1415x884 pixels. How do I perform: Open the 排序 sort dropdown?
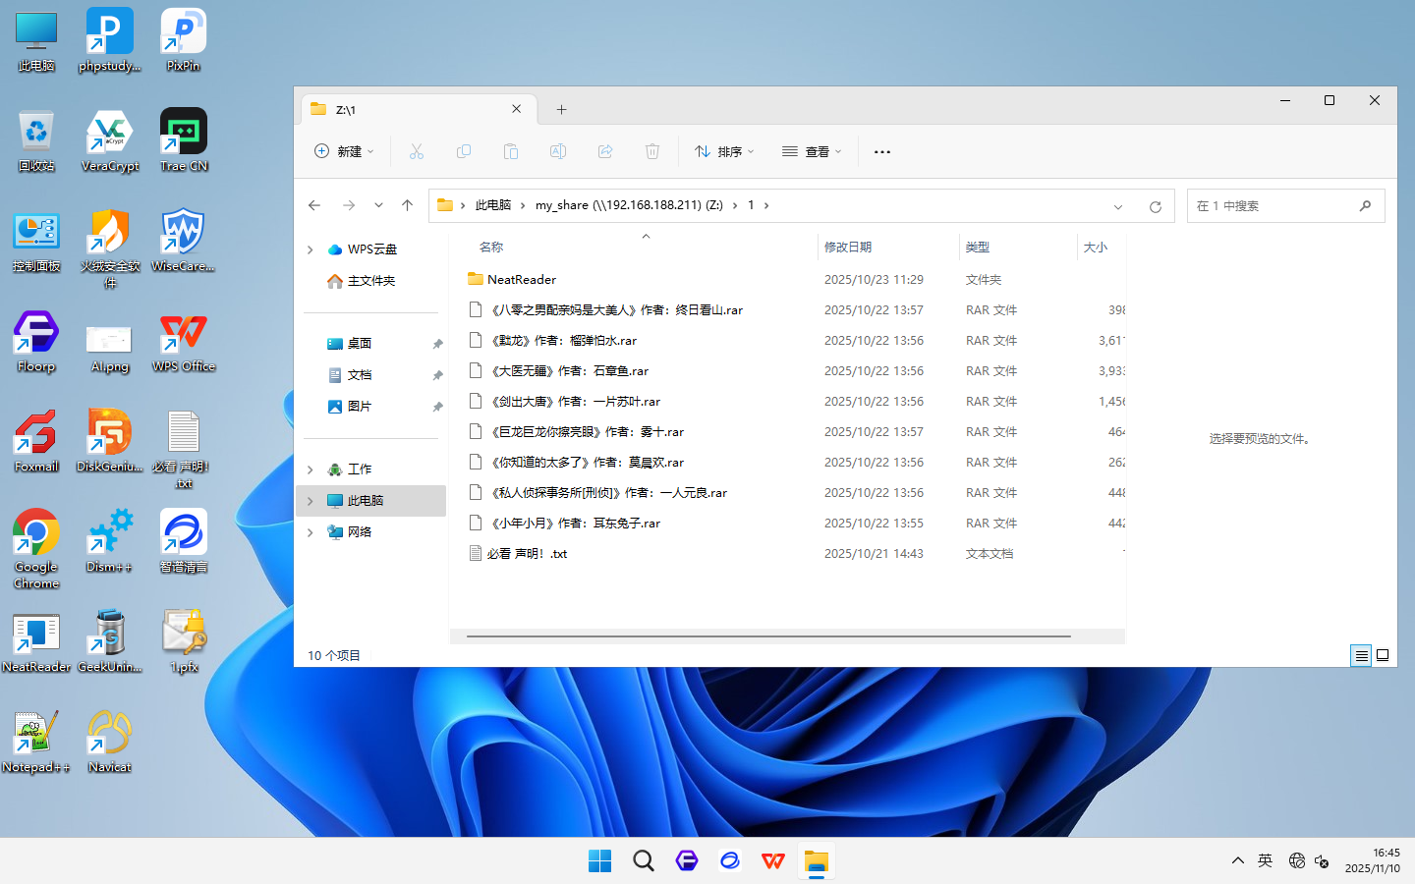pos(724,151)
